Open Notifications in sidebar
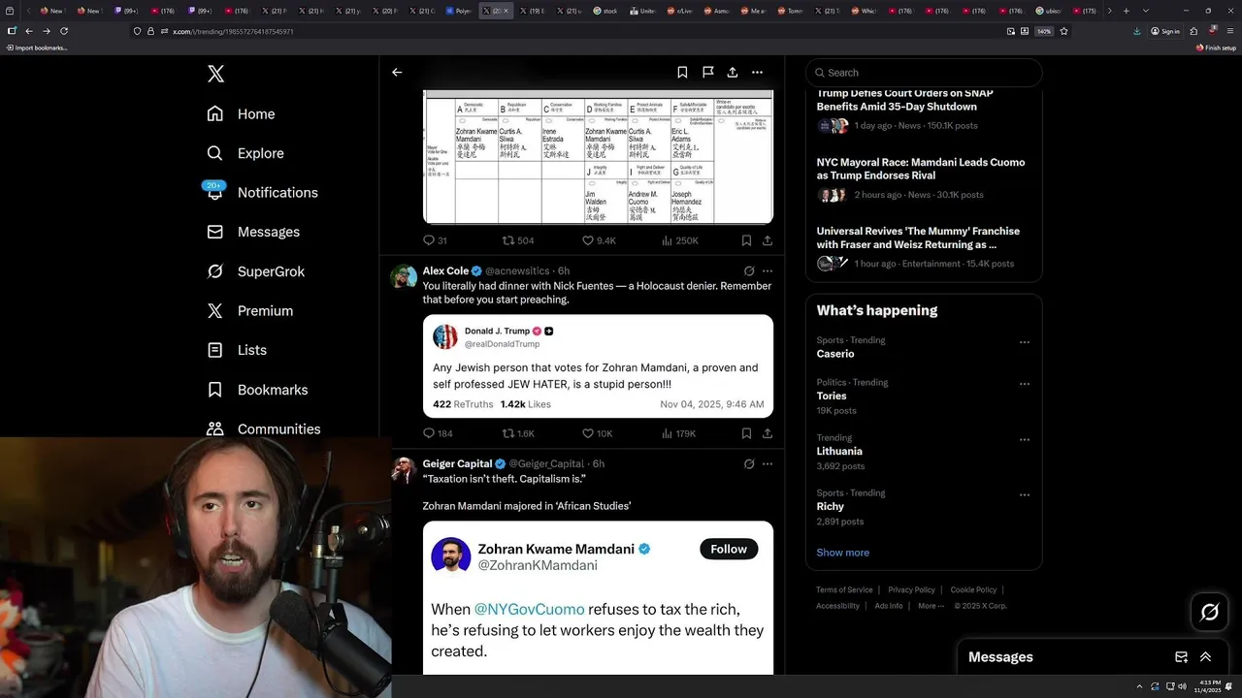Image resolution: width=1242 pixels, height=698 pixels. (x=262, y=192)
